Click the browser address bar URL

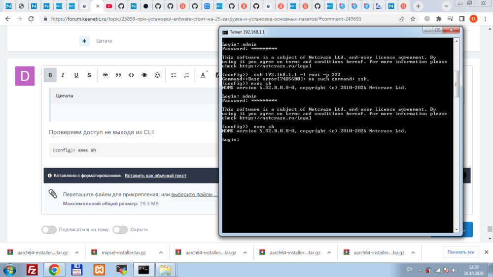(206, 19)
